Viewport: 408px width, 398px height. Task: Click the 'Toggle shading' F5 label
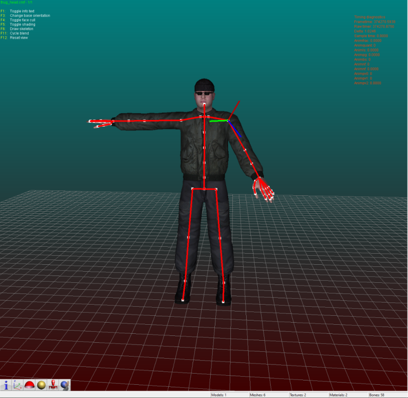coord(22,24)
